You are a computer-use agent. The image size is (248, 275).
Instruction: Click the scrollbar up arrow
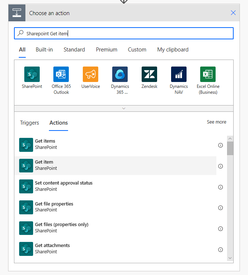[x=230, y=139]
